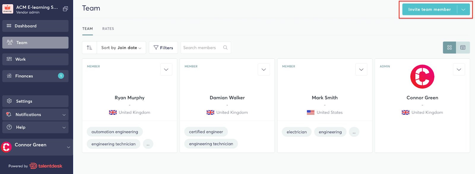
Task: Open Invite team member dropdown arrow
Action: point(463,9)
